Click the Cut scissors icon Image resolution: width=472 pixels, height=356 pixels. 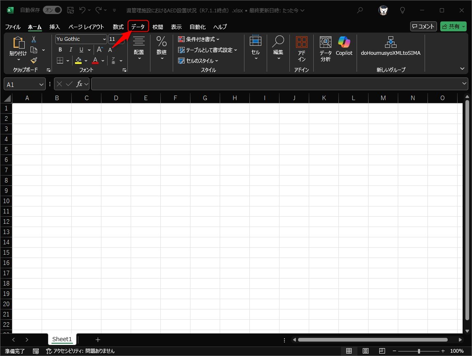pos(34,40)
